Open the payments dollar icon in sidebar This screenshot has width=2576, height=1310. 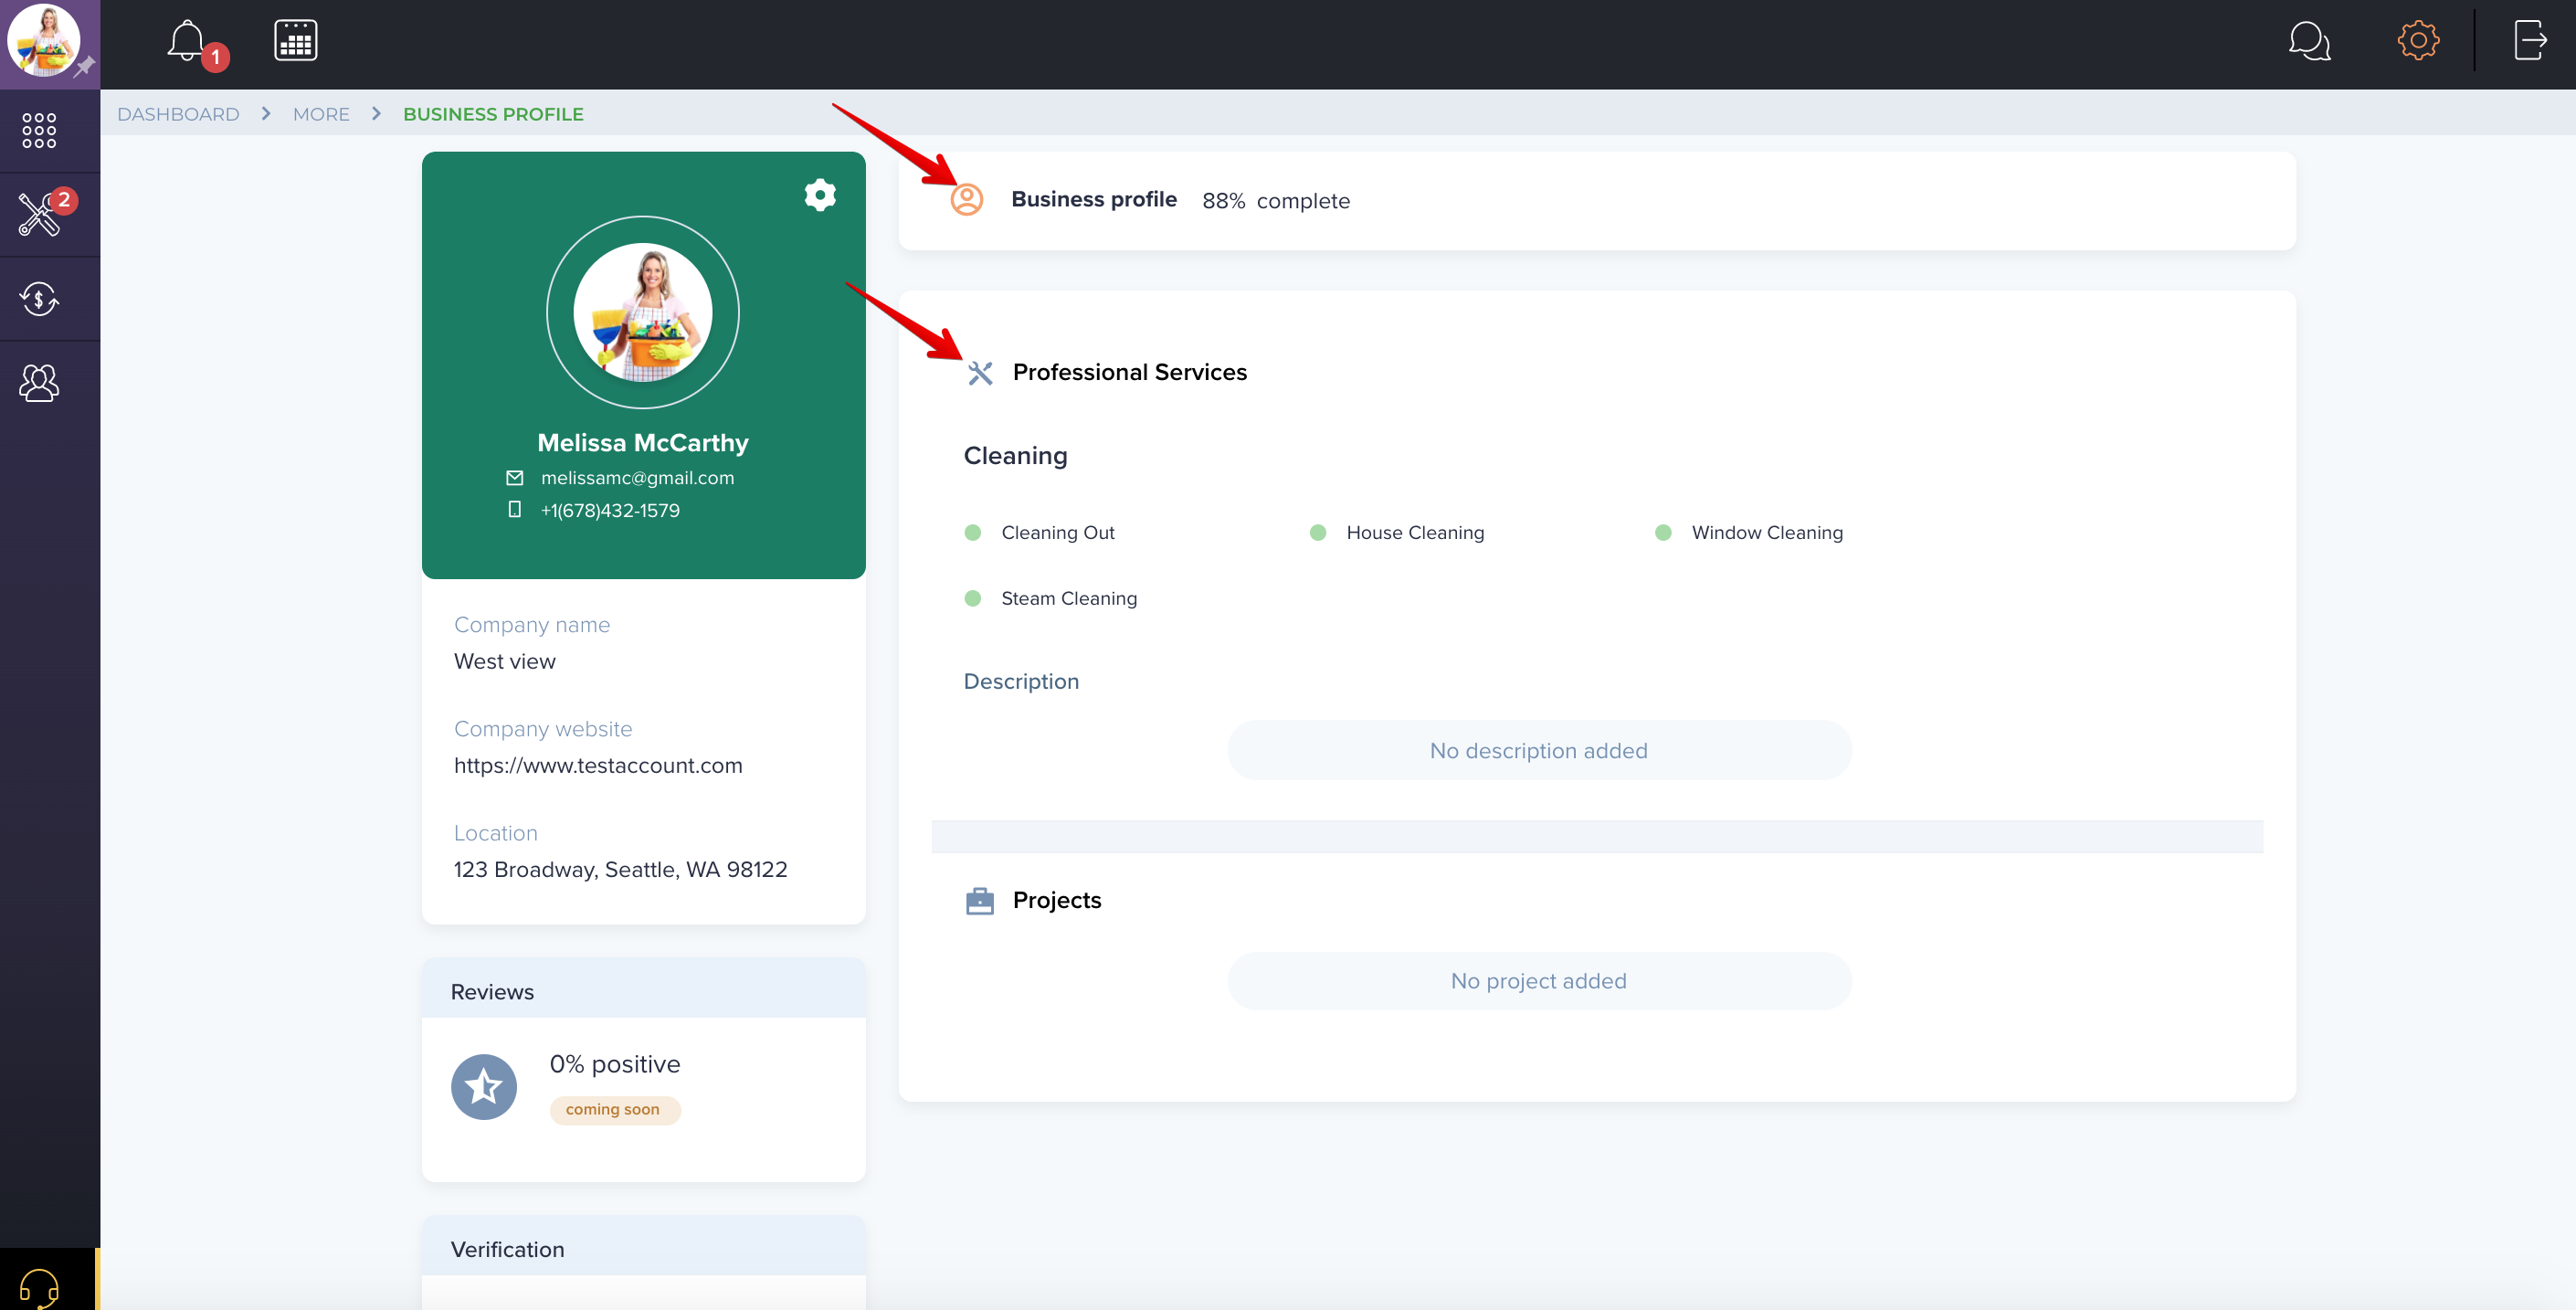coord(39,298)
